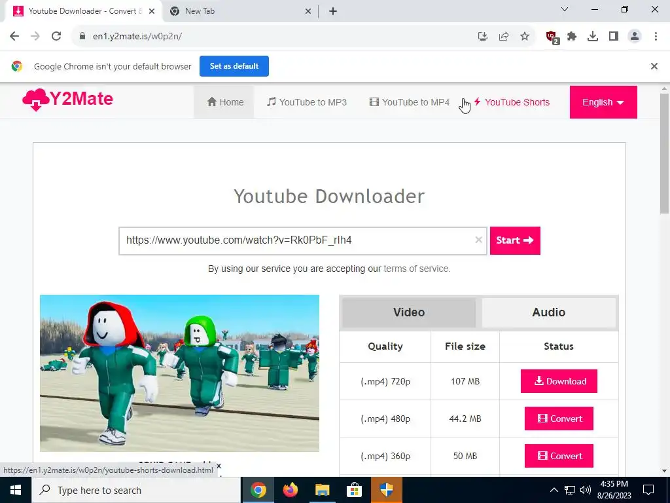
Task: Open Extensions puzzle icon
Action: point(572,37)
